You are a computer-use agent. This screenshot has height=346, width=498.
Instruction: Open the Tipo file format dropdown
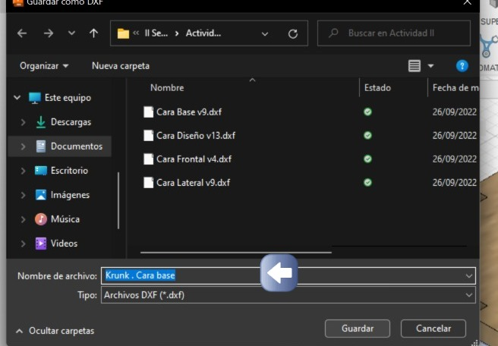tap(288, 295)
